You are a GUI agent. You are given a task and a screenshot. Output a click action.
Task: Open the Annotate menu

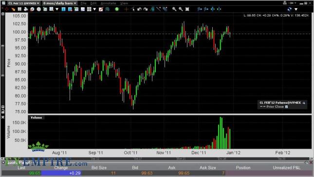point(108,3)
